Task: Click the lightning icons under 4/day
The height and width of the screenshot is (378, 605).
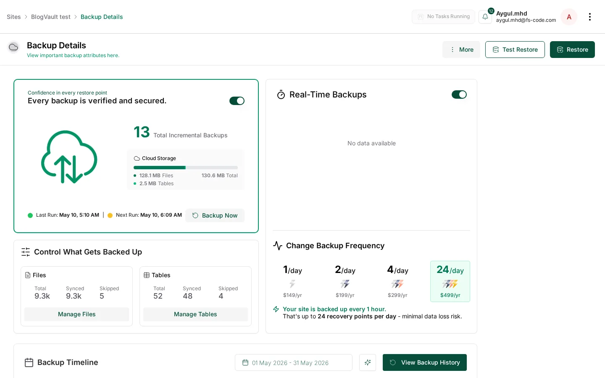Action: (x=397, y=284)
